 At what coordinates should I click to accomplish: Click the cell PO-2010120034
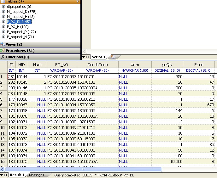pos(62,82)
